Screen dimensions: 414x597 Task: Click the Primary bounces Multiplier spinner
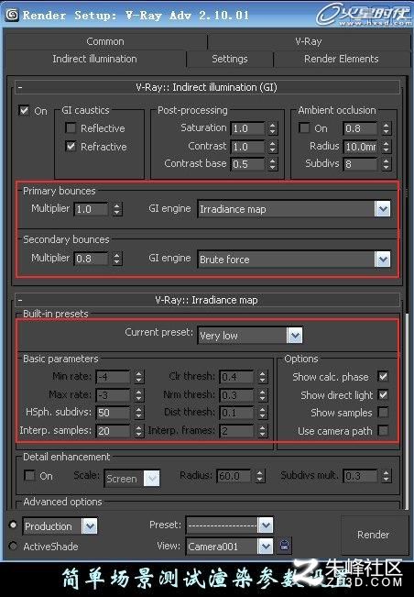pyautogui.click(x=117, y=209)
